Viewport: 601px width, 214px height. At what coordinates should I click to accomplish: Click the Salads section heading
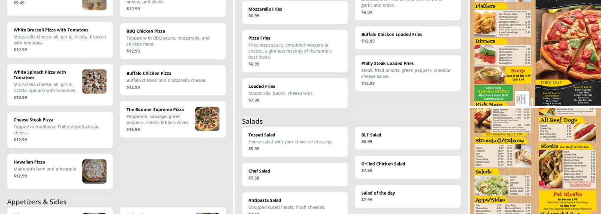pos(252,121)
